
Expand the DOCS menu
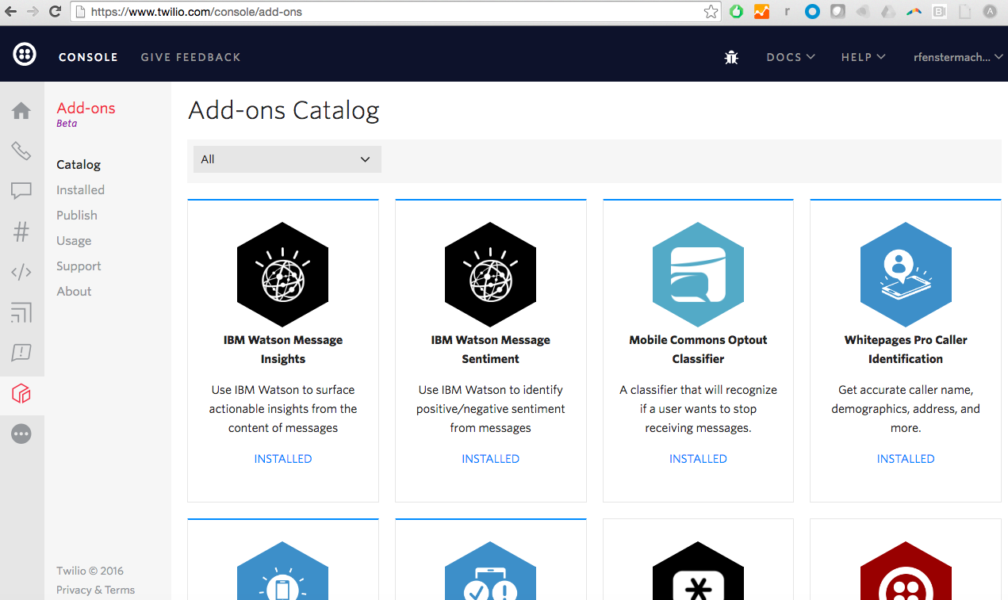tap(791, 57)
